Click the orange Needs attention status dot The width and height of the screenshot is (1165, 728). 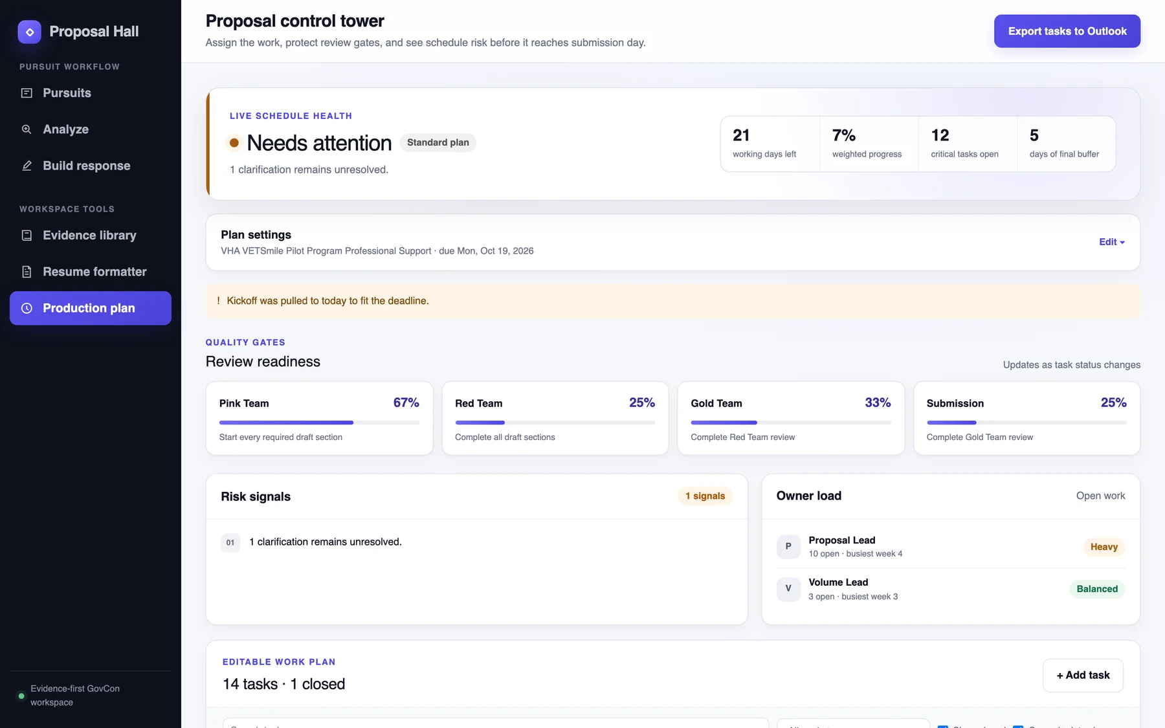tap(234, 142)
